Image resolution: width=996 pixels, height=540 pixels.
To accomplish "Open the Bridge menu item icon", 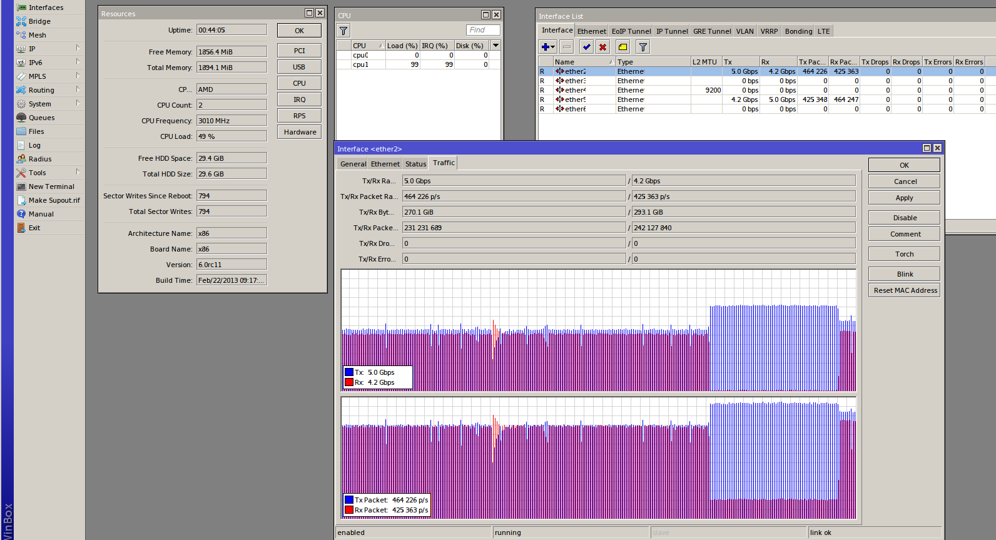I will (x=21, y=21).
